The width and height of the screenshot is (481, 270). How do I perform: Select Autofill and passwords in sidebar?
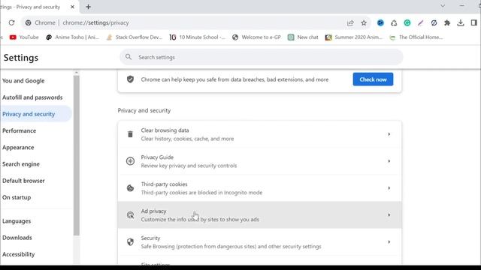pyautogui.click(x=32, y=97)
